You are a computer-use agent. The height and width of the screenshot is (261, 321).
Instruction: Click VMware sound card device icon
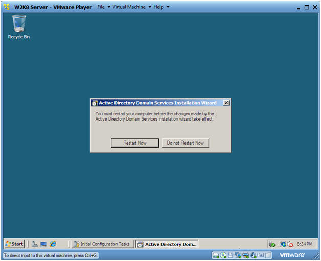click(253, 255)
